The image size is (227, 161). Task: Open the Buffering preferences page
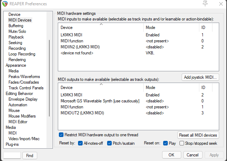[16, 26]
